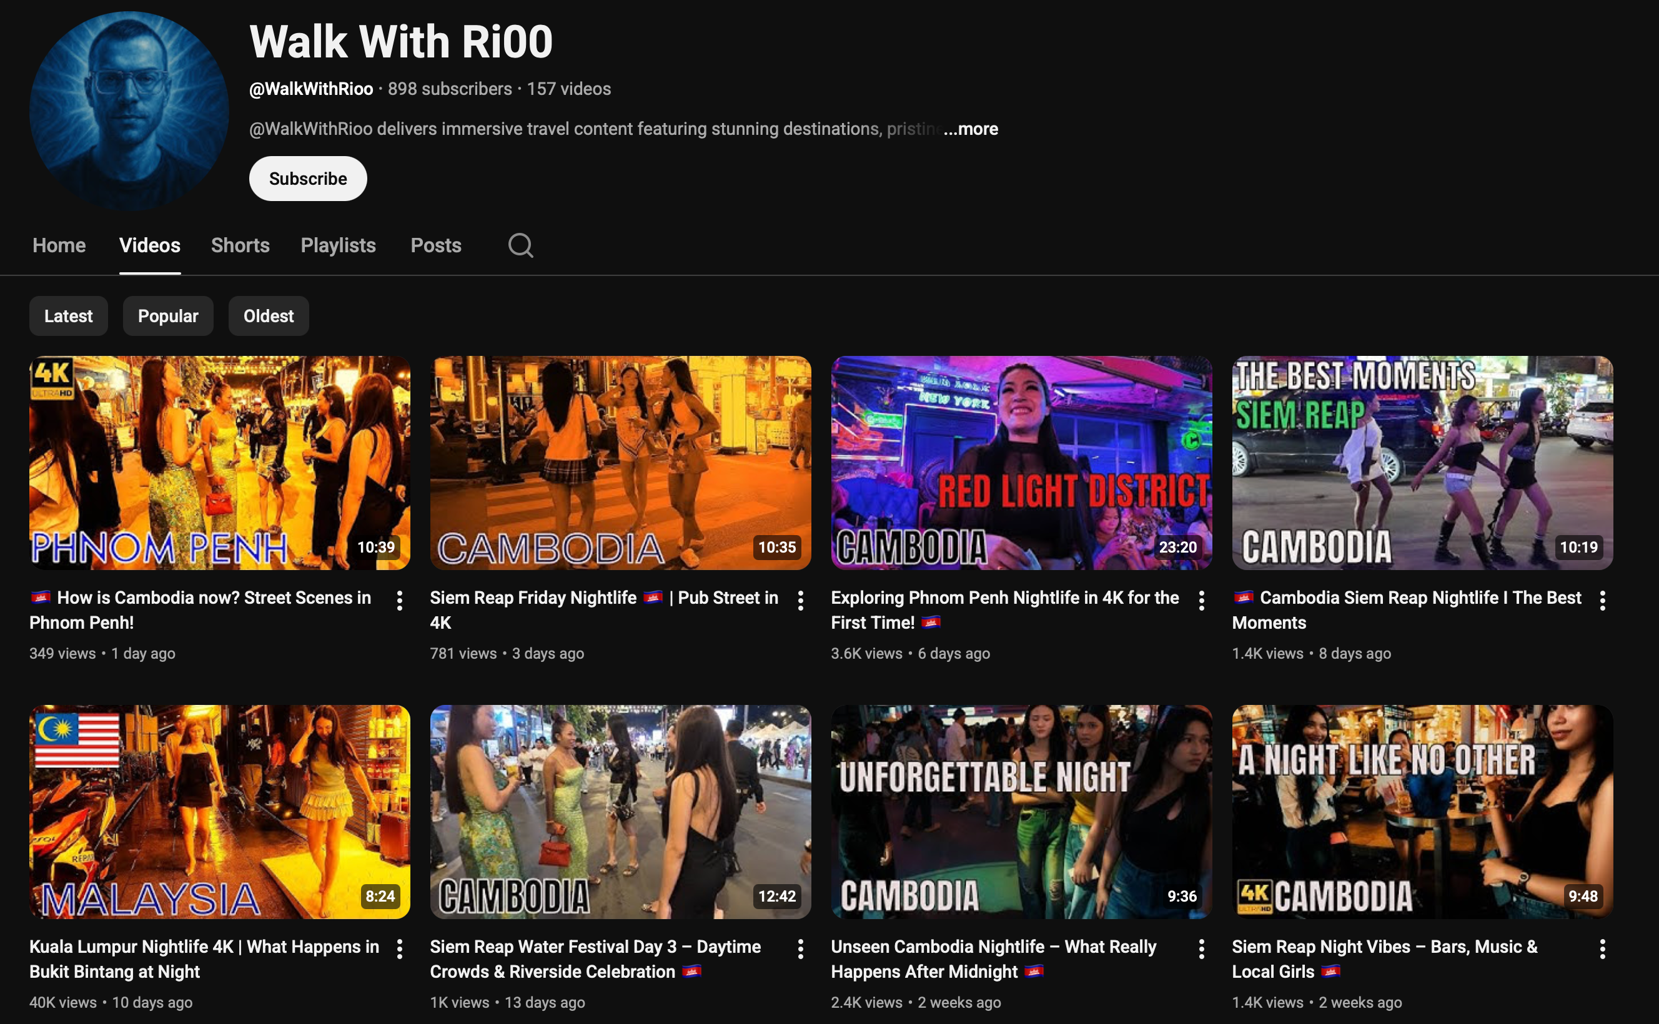This screenshot has width=1659, height=1024.
Task: Open options menu for Phnom Penh Street Scenes video
Action: [x=400, y=600]
